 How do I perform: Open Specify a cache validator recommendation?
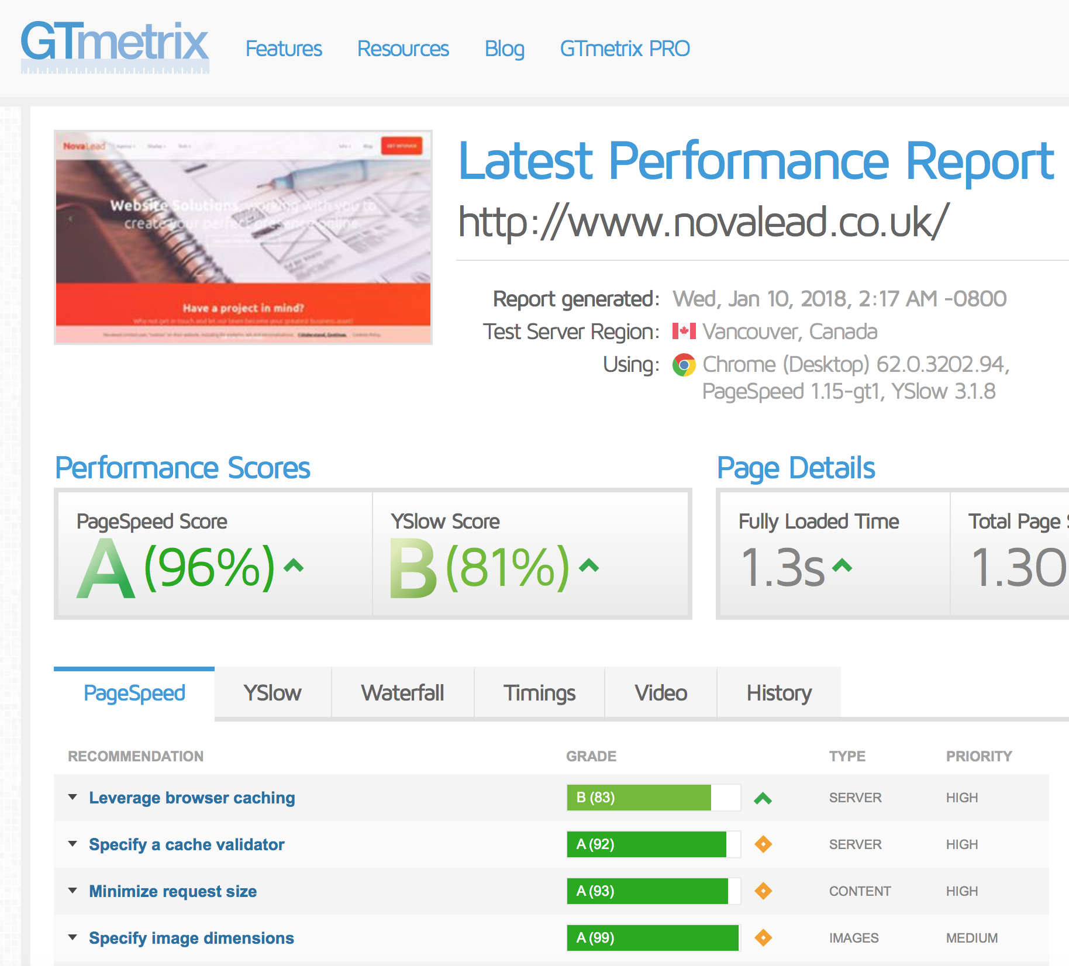[x=187, y=844]
